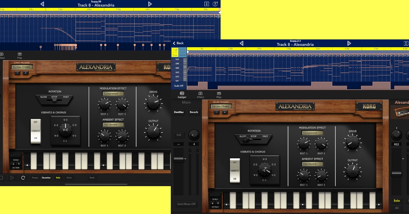
Task: Click the Scale button in Scene 00 window
Action: pyautogui.click(x=16, y=156)
